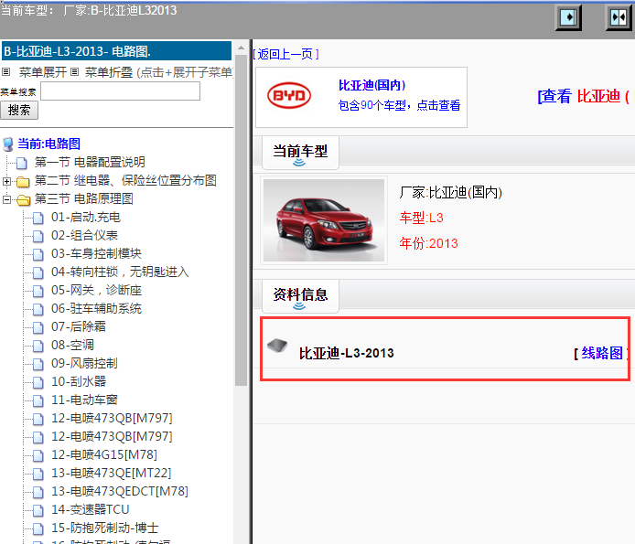Click the collapse-panels double-arrow button
The height and width of the screenshot is (544, 635).
pyautogui.click(x=619, y=17)
